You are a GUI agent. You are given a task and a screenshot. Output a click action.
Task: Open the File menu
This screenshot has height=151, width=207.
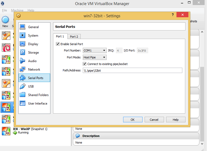[5, 10]
